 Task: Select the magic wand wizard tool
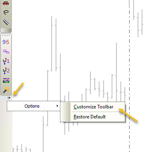click(6, 90)
